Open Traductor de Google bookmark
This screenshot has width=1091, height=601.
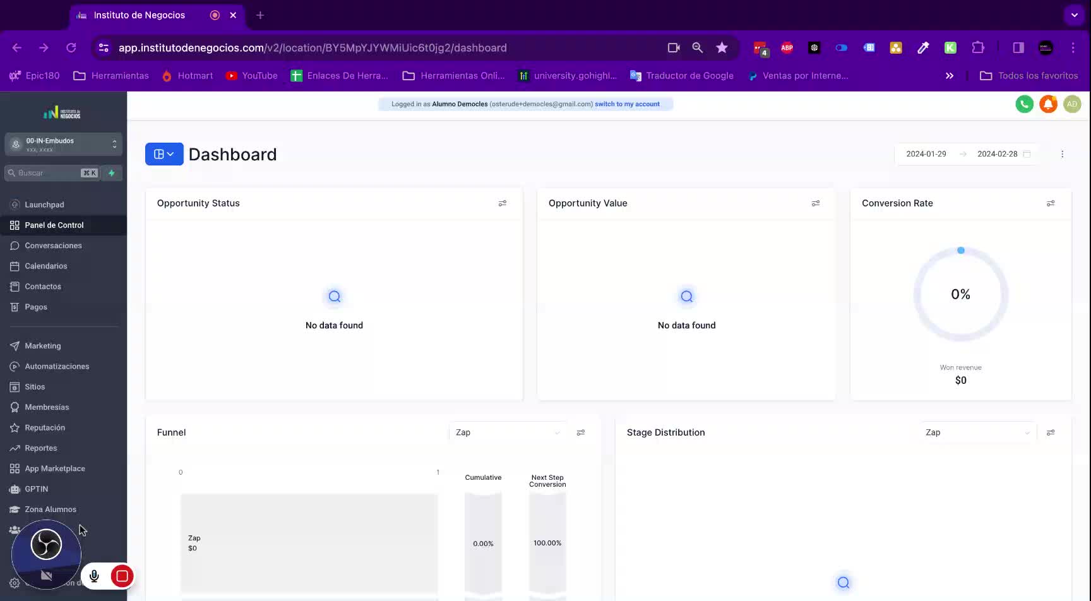point(682,76)
